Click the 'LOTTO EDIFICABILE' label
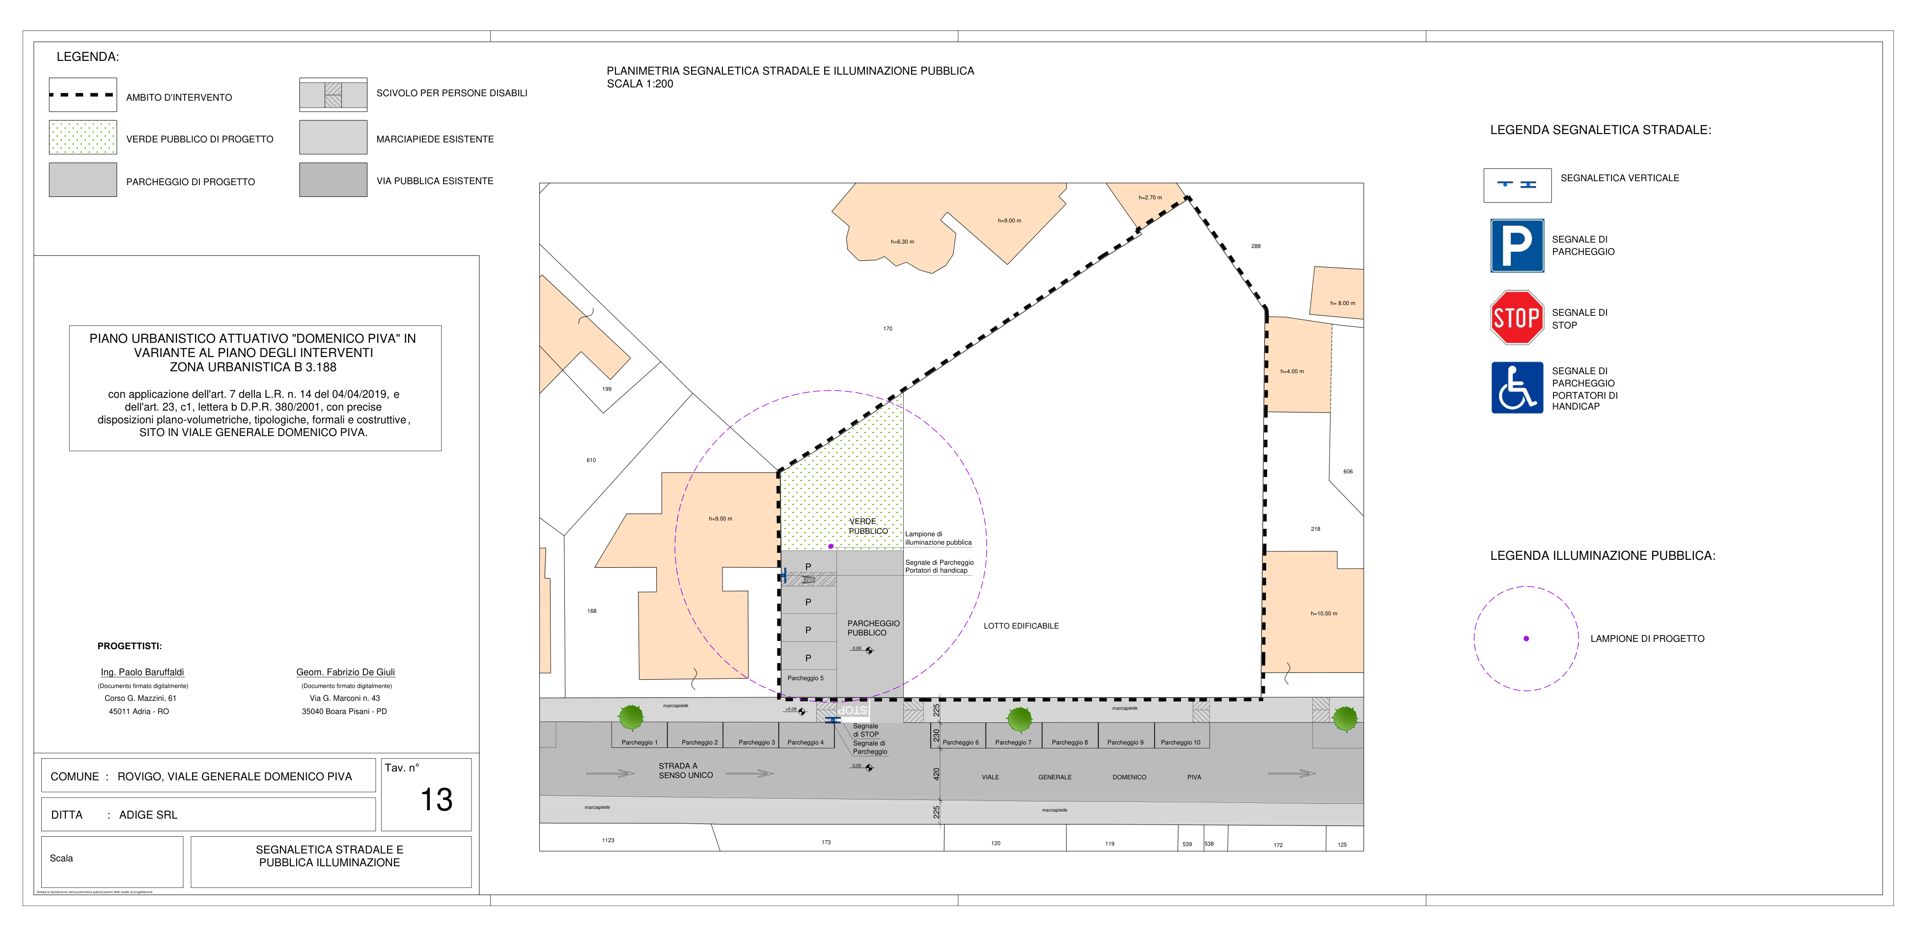Image resolution: width=1916 pixels, height=936 pixels. click(x=1021, y=626)
